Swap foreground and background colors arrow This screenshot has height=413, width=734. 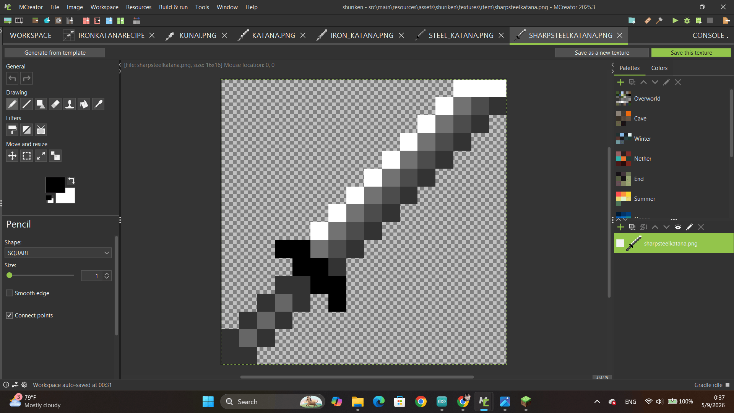71,180
